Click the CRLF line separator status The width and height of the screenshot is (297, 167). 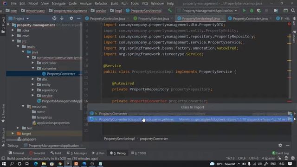click(242, 158)
